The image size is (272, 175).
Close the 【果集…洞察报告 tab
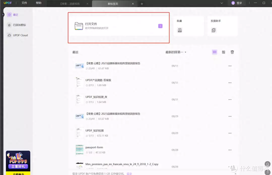(87, 4)
